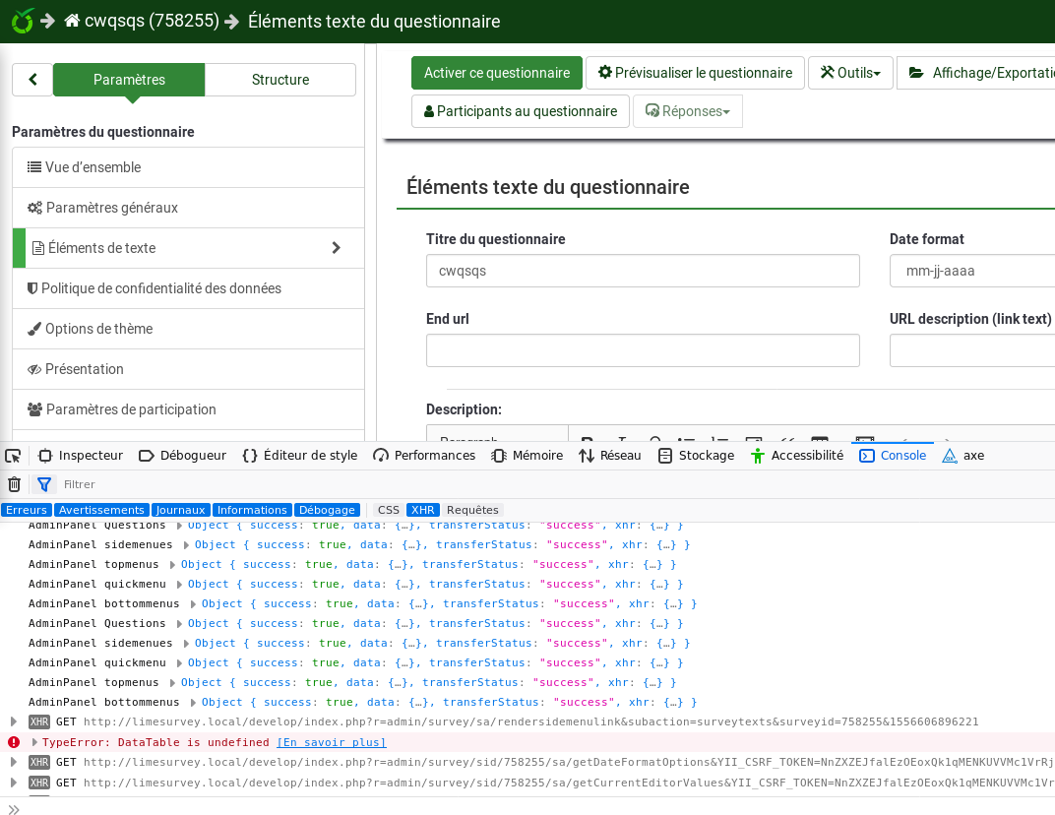The image size is (1055, 815).
Task: Toggle the CSS console filter
Action: coord(389,510)
